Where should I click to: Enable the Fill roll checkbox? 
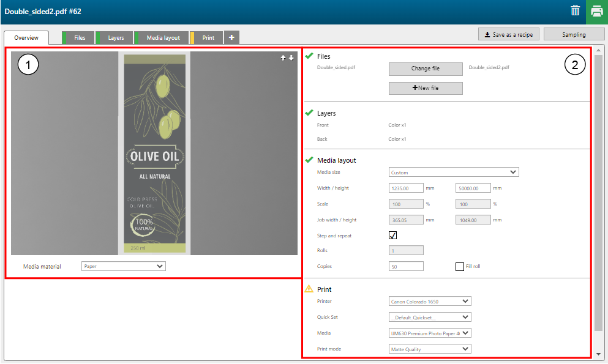[x=459, y=266]
